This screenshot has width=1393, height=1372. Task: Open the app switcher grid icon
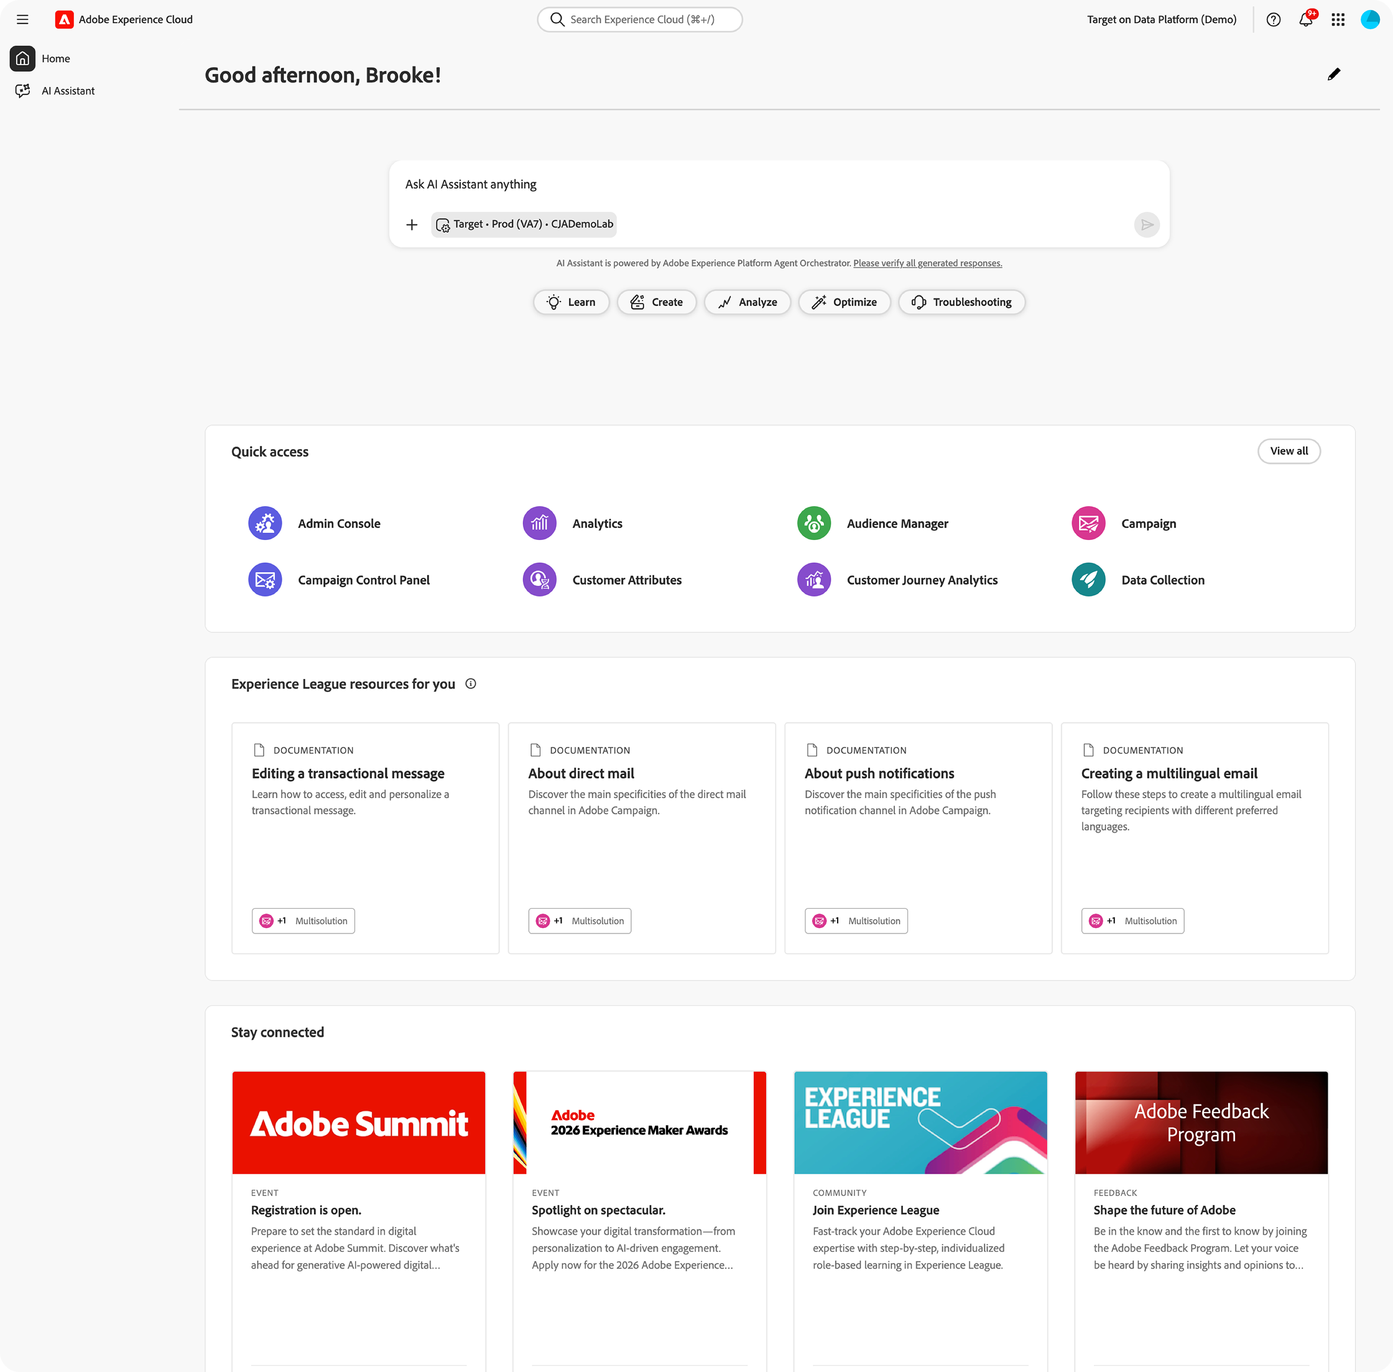[1338, 19]
